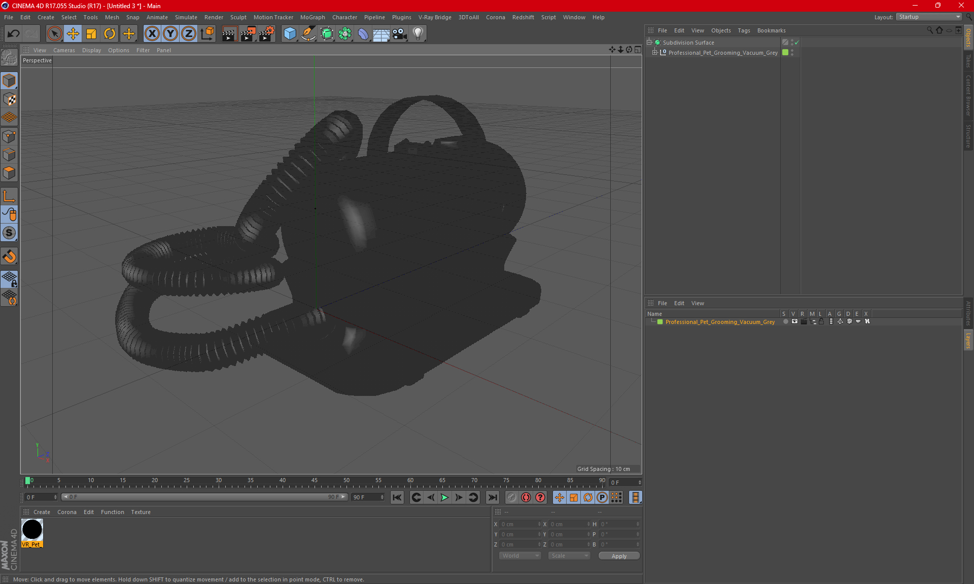Click the Locked Workplane icon
The height and width of the screenshot is (584, 974).
[9, 279]
